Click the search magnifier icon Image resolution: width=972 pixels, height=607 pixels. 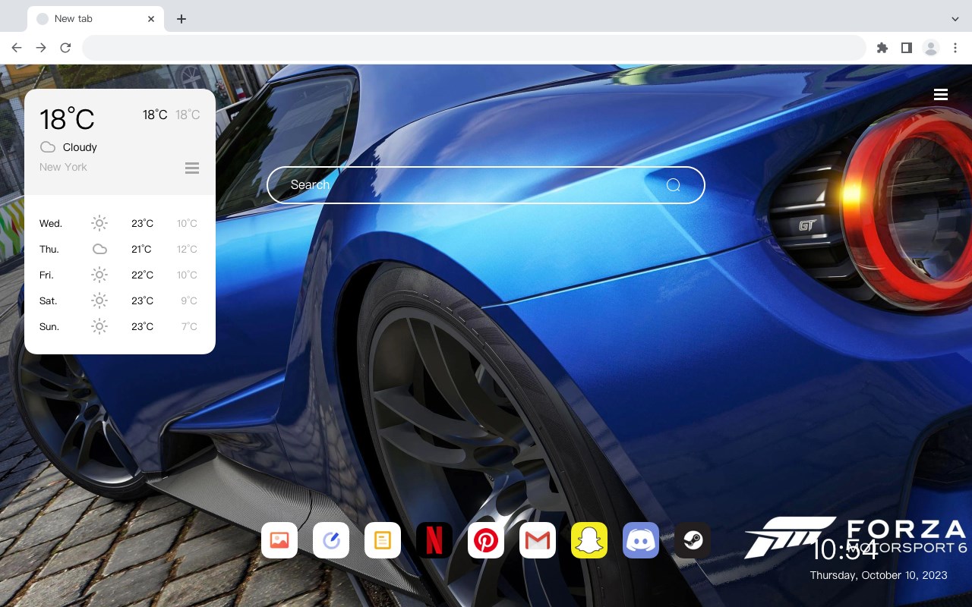(674, 185)
